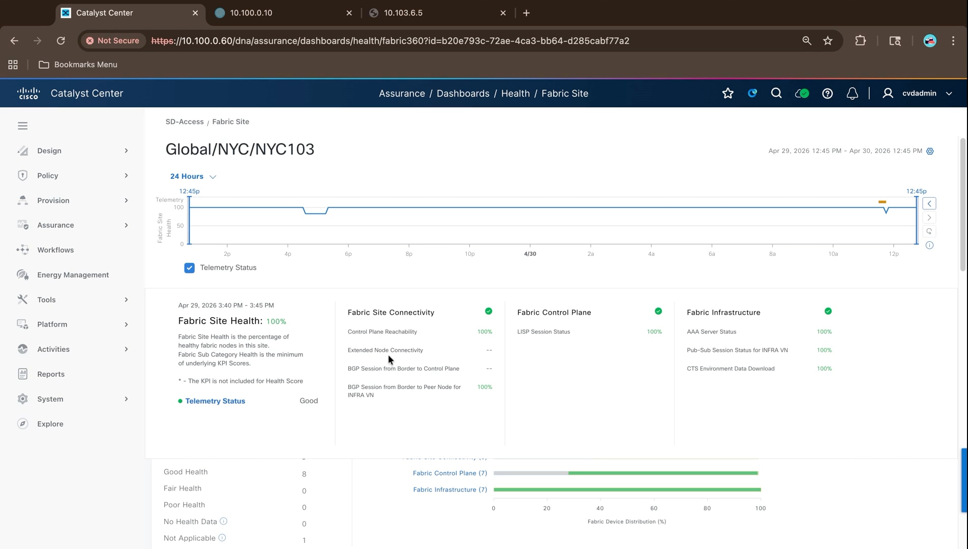Open the notifications bell icon
968x549 pixels.
click(x=852, y=93)
